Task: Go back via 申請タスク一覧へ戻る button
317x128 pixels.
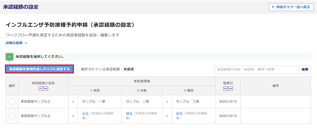Action: pos(291,7)
